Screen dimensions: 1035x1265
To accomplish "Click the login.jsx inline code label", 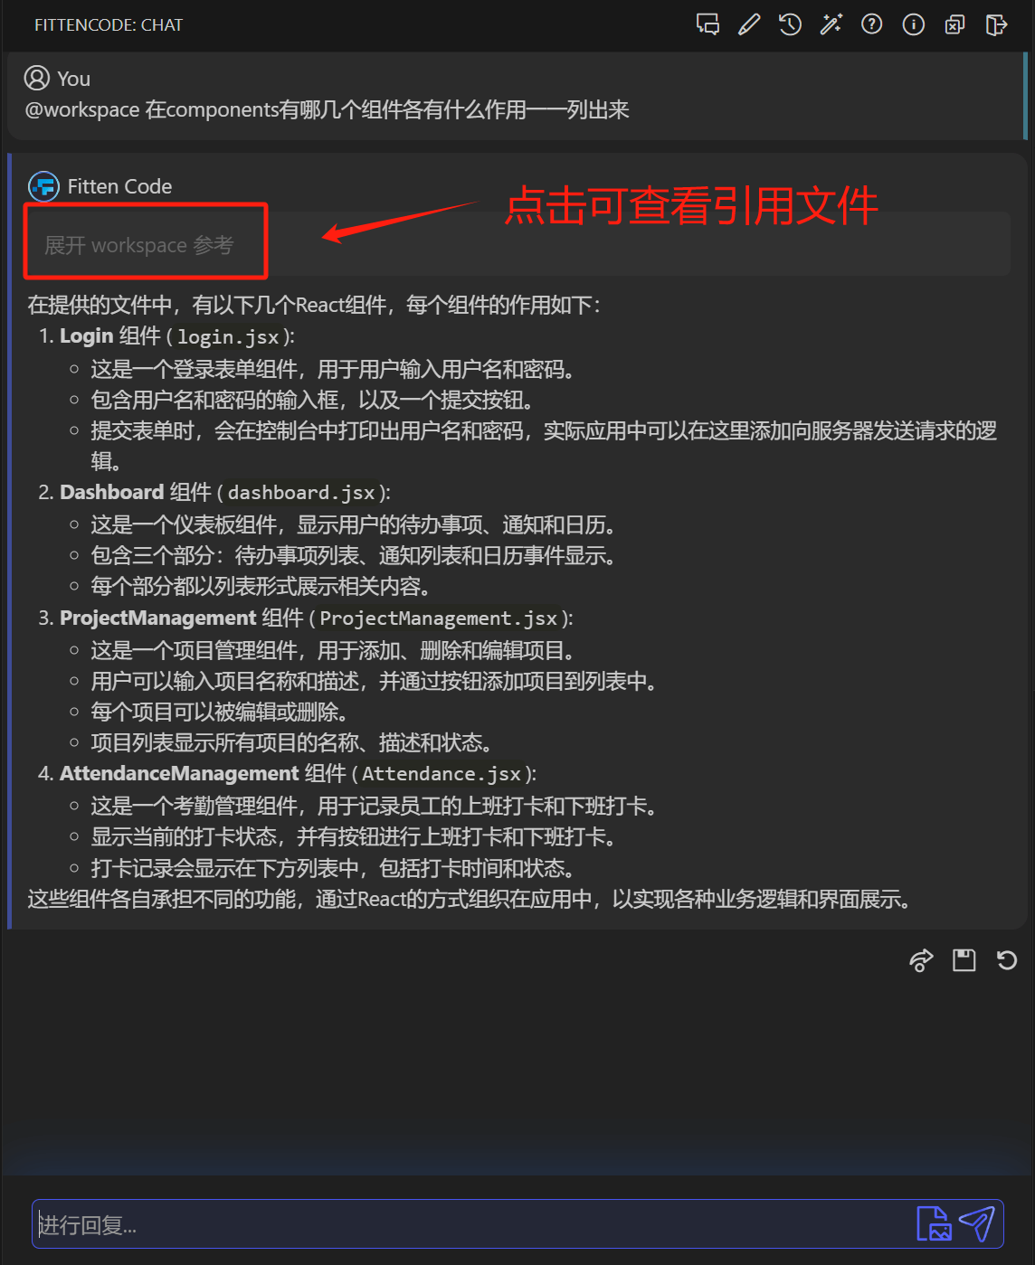I will [228, 336].
